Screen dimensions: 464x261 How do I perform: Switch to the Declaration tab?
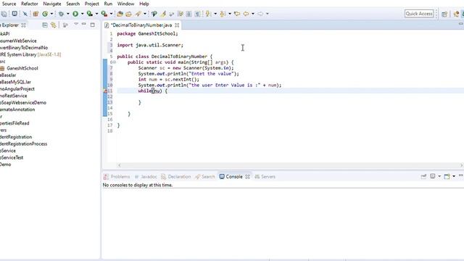(176, 177)
